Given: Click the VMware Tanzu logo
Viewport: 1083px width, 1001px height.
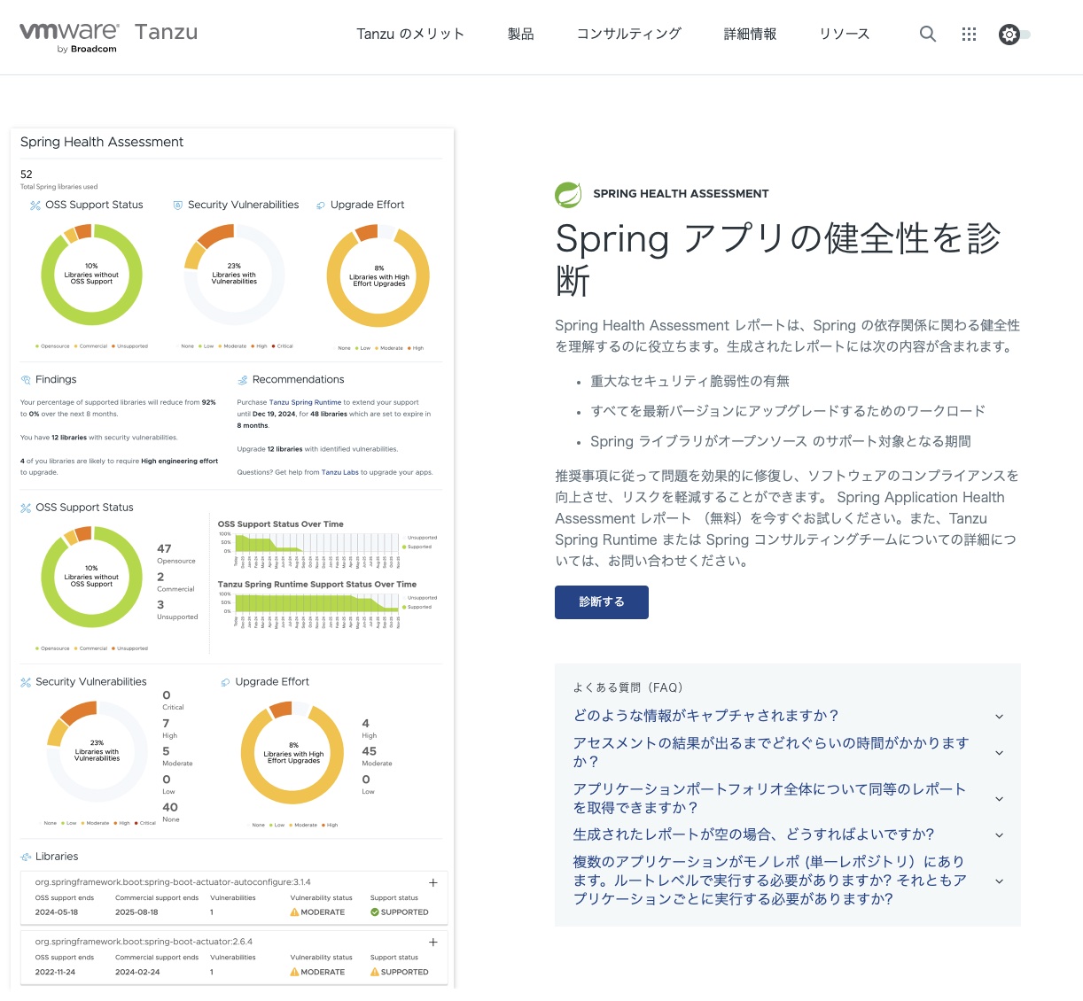Looking at the screenshot, I should click(109, 37).
